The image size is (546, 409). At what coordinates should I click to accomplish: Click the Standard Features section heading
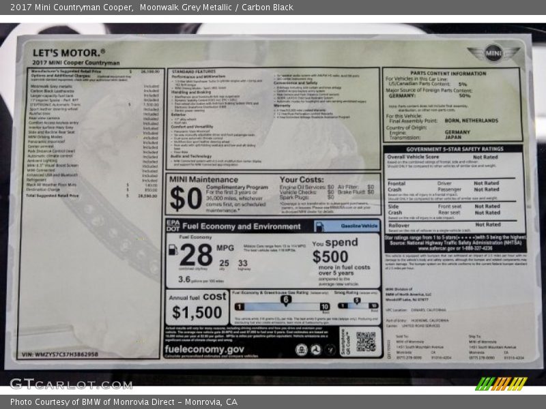click(194, 71)
